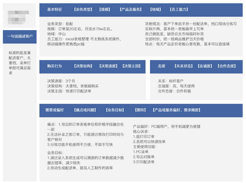Select the 【期待】 tag
246x183 pixels.
(140, 110)
